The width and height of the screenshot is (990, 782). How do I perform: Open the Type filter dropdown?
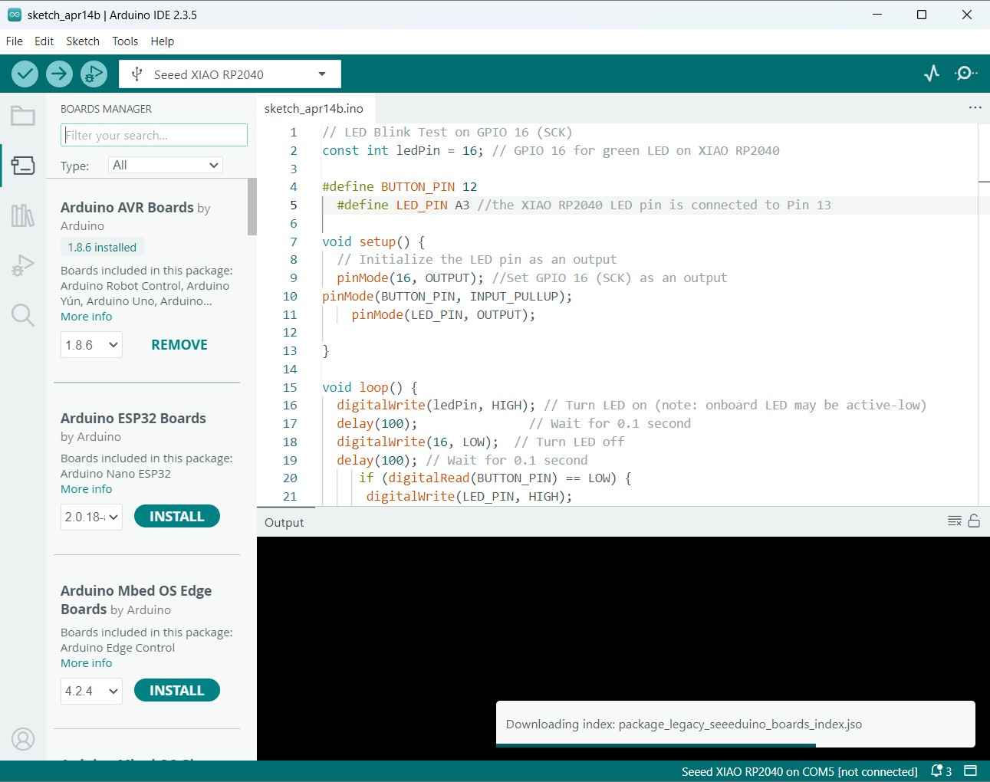point(166,165)
